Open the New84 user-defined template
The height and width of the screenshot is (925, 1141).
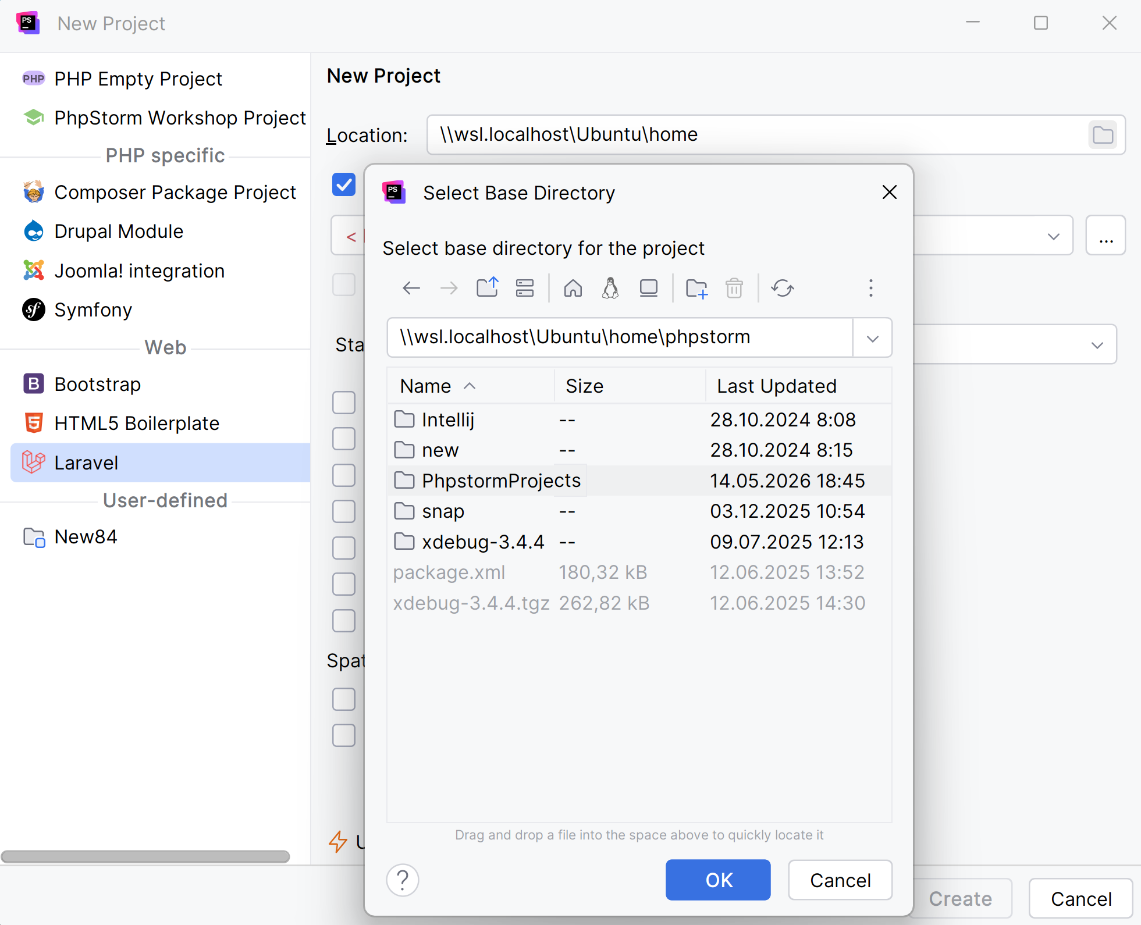(x=155, y=536)
